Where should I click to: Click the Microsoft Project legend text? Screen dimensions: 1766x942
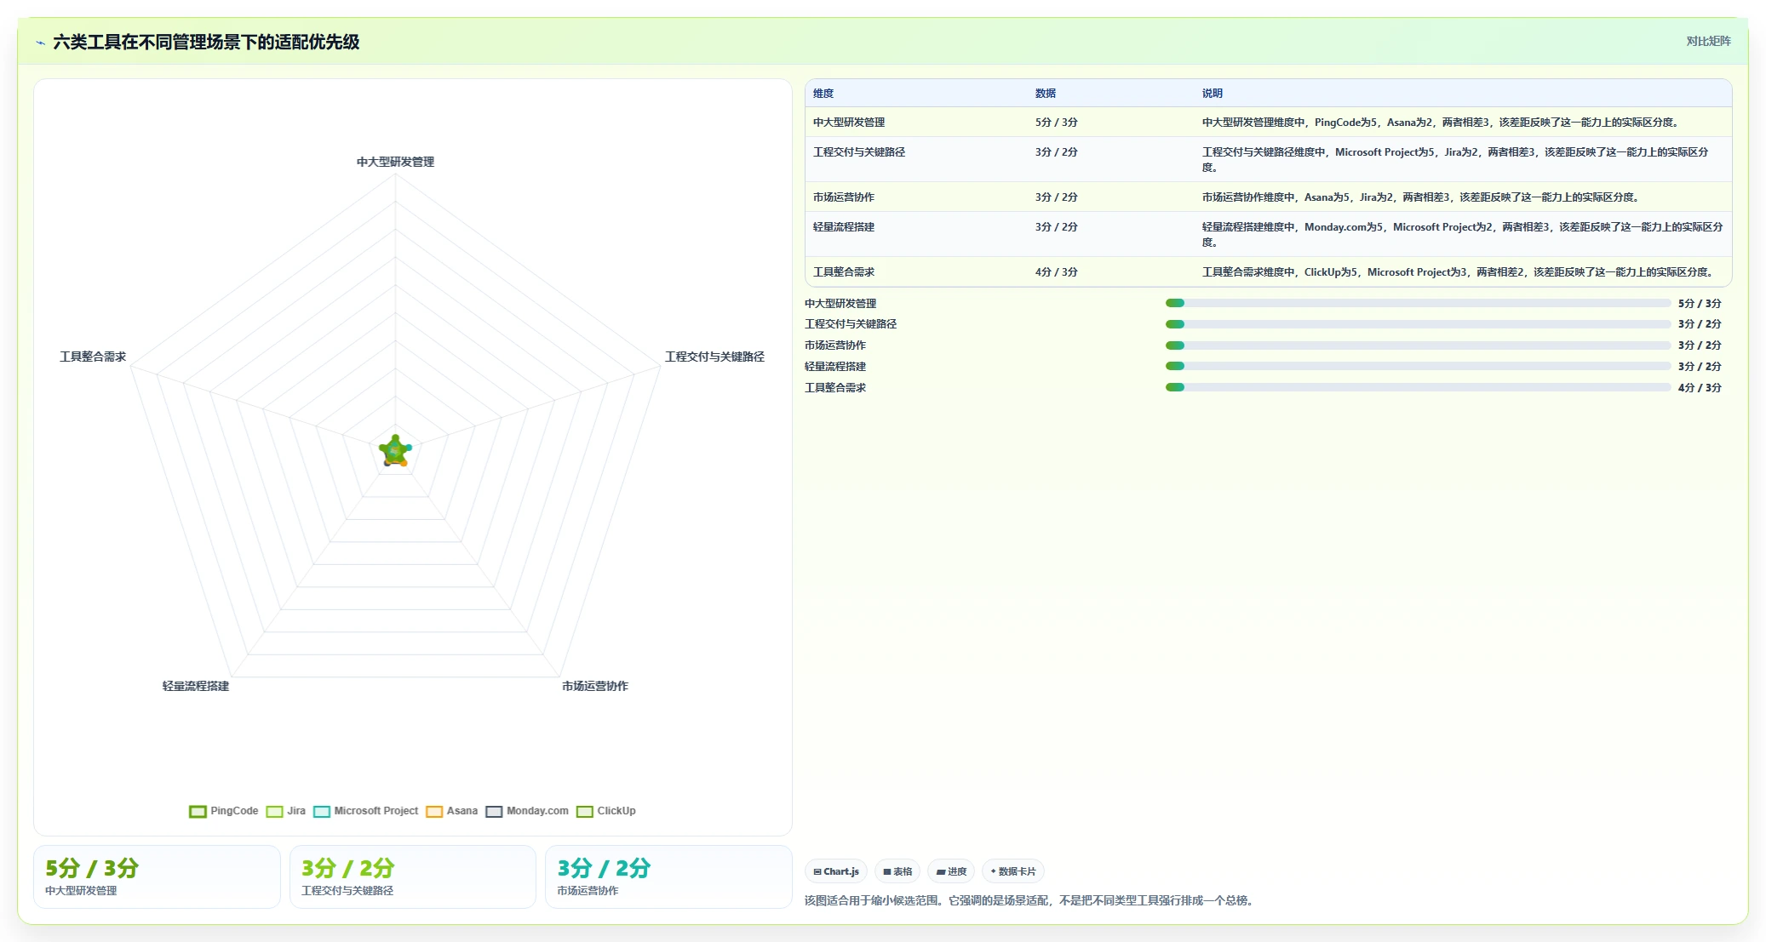376,811
